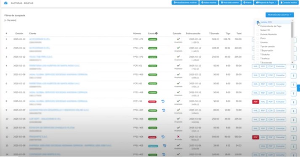
Task: Click the red PDF button for FP01-464
Action: coord(256,137)
